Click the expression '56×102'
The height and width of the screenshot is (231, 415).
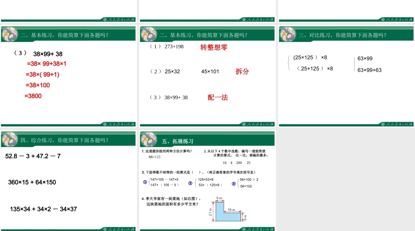(246, 186)
